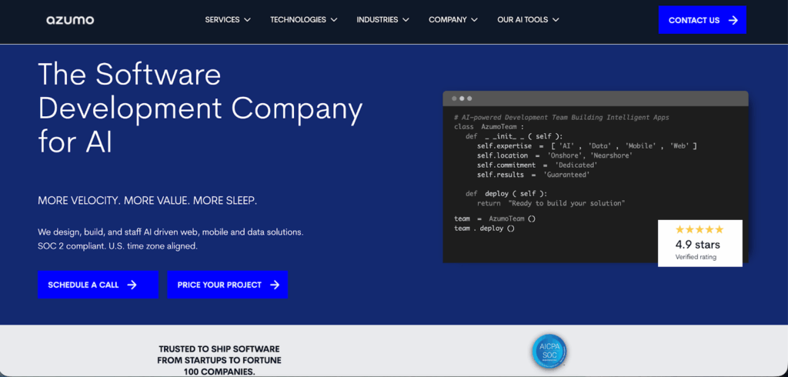This screenshot has width=788, height=377.
Task: Click the class AzumoTeam code line
Action: [489, 127]
